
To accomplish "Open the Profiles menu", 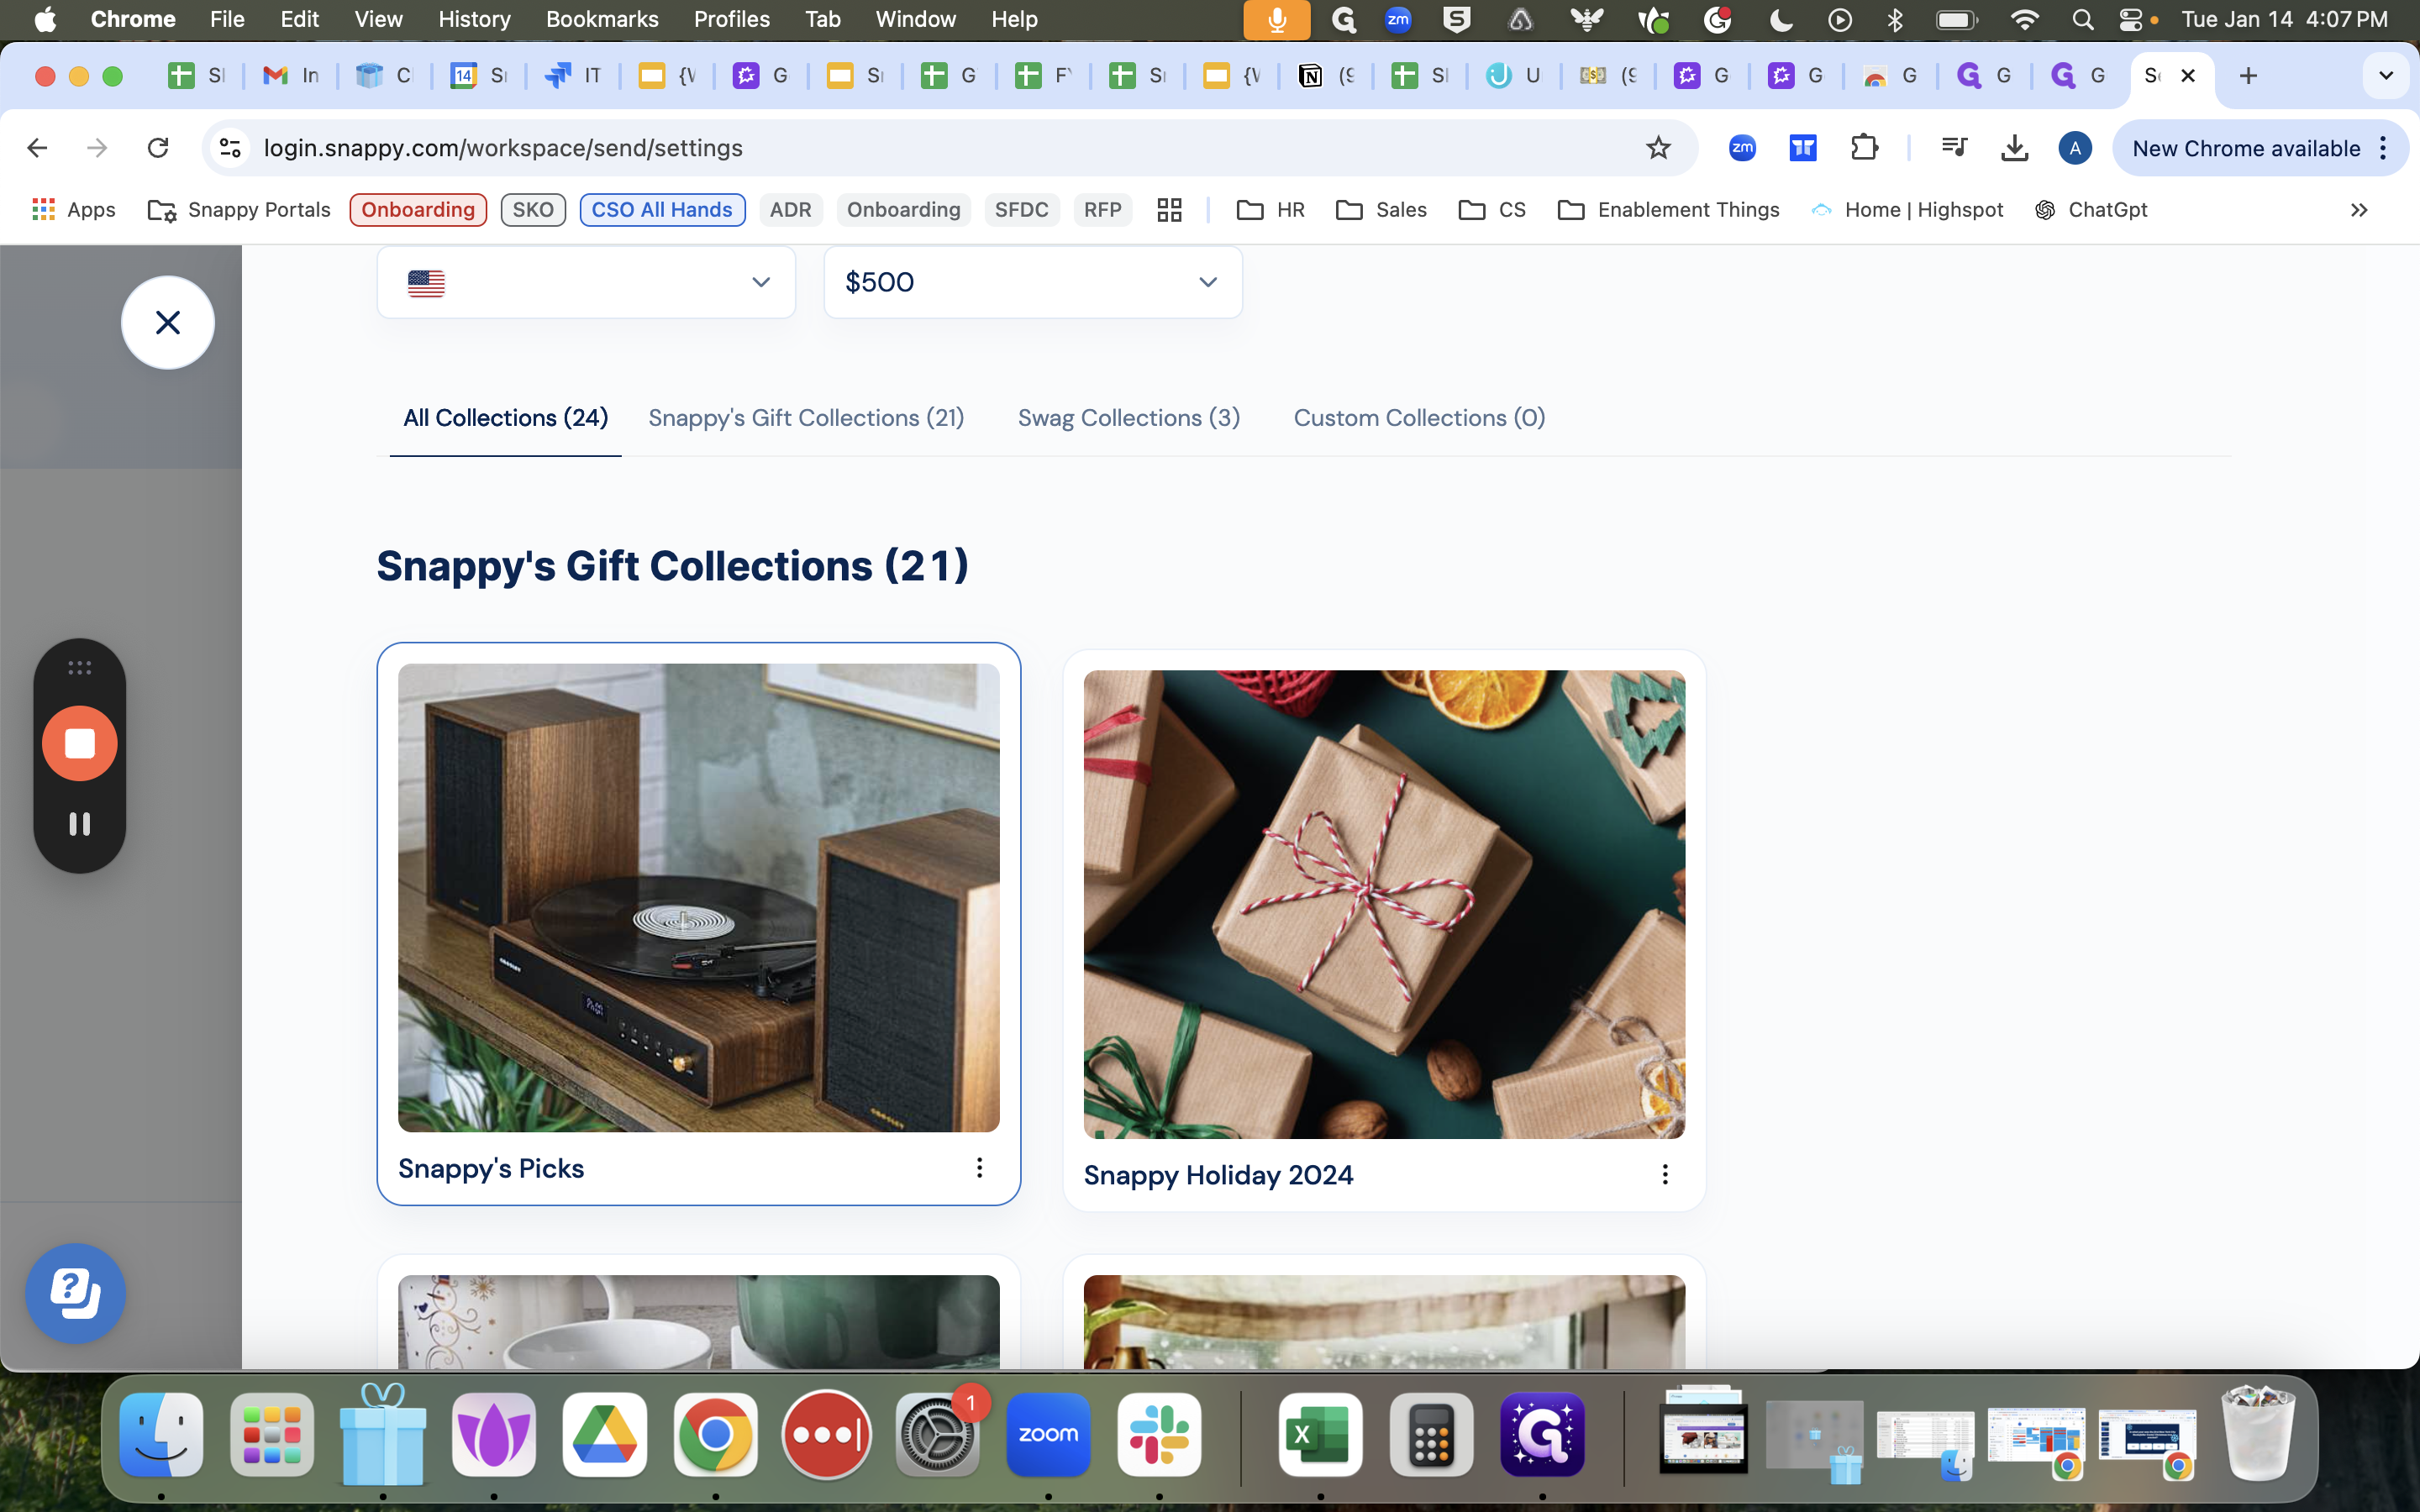I will (732, 19).
